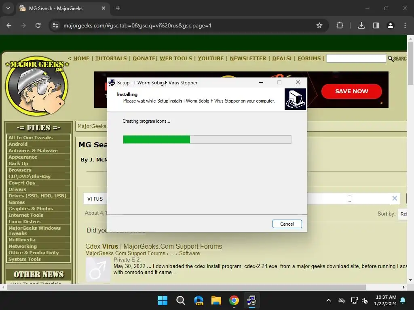Viewport: 414px width, 310px height.
Task: Click the SAVE NOW ad button
Action: pos(351,91)
